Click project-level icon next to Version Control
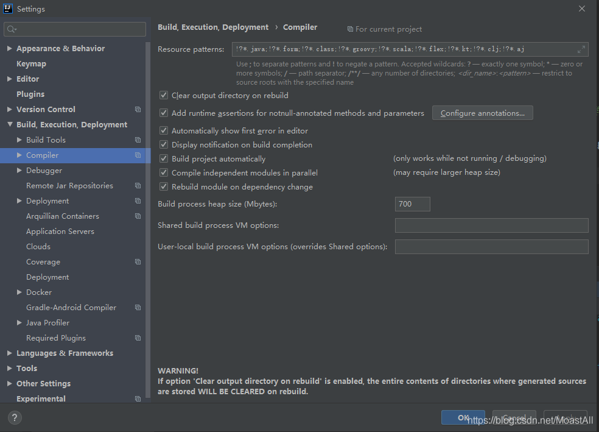 [x=138, y=110]
